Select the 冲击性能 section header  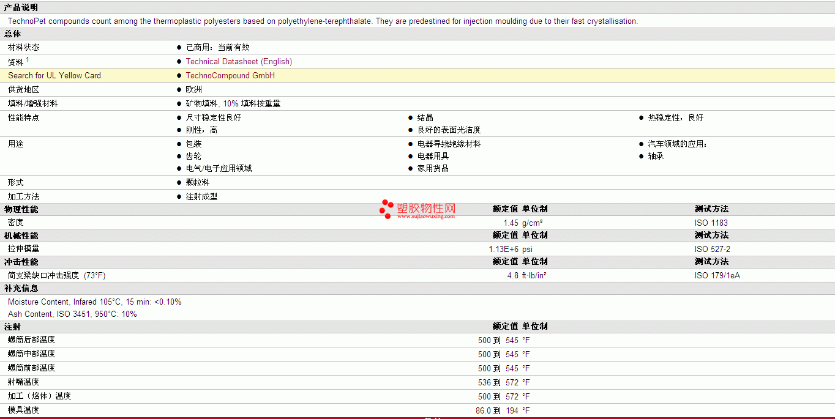21,262
